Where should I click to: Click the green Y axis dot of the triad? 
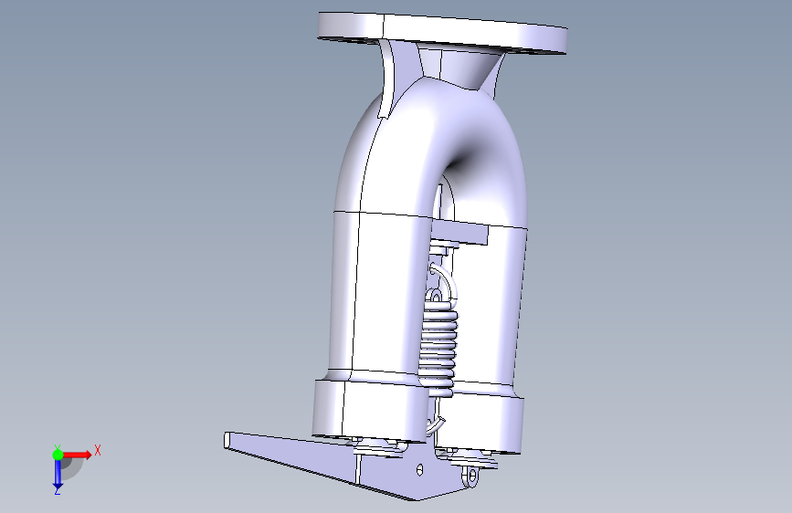point(58,455)
